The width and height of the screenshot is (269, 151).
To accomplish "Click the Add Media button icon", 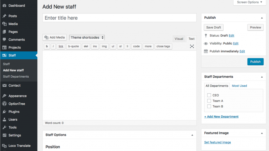I will (x=47, y=37).
